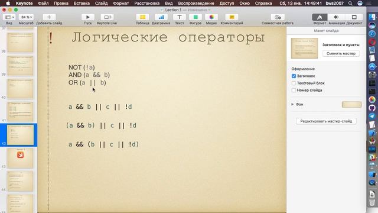Open Finder from the Dock
The image size is (378, 213).
pyautogui.click(x=372, y=17)
